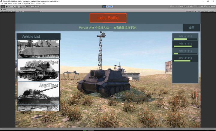Select the combined Transform tool

[x=21, y=7]
